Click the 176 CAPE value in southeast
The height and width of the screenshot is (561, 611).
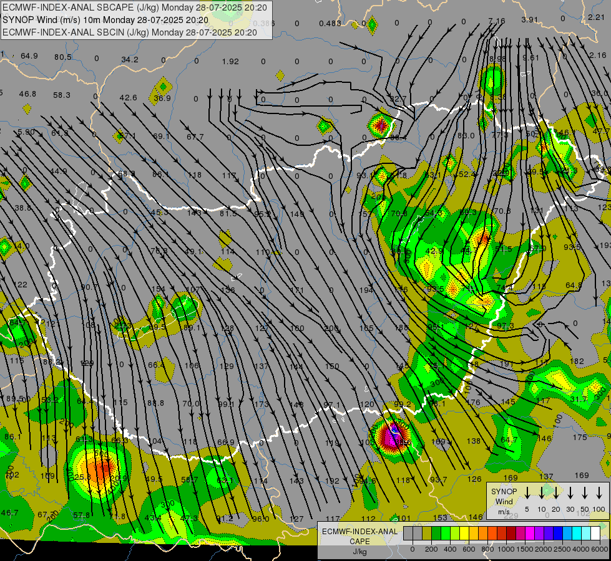[473, 402]
